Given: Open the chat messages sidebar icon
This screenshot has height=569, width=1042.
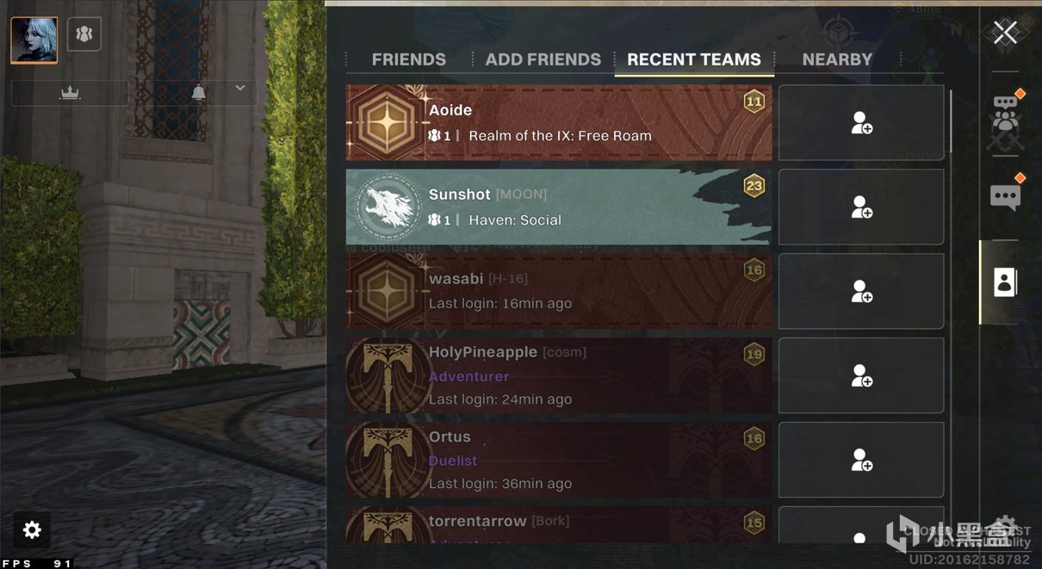Looking at the screenshot, I should coord(1006,195).
